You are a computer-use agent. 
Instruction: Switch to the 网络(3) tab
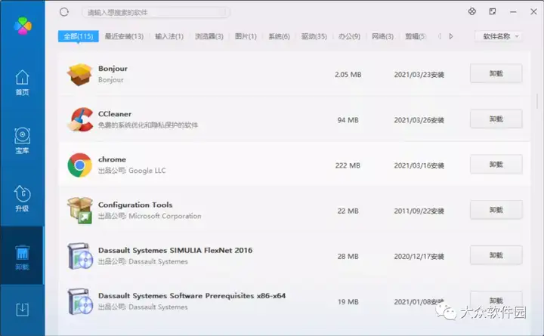(382, 36)
